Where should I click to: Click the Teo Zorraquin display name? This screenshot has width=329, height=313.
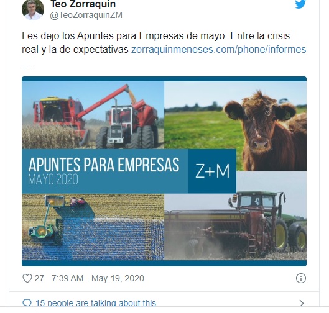point(83,4)
